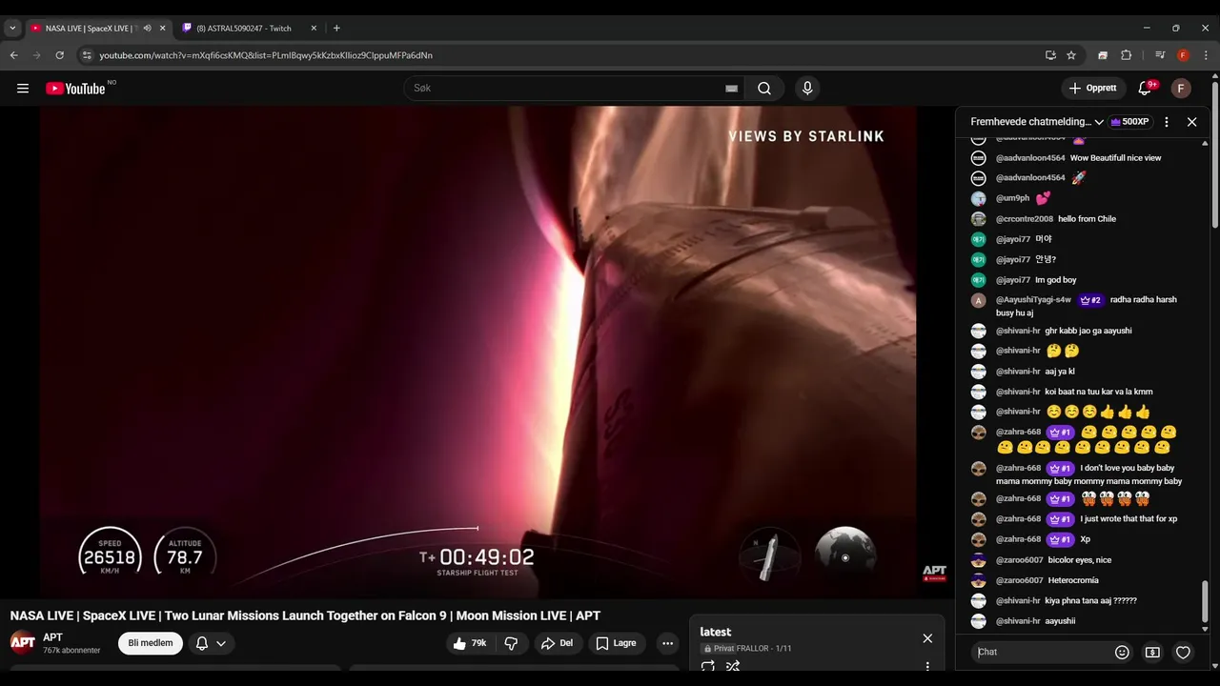
Task: Open the latest playlist options menu
Action: 927,667
